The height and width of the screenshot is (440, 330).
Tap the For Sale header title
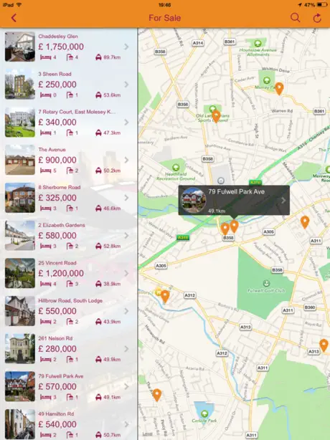165,18
